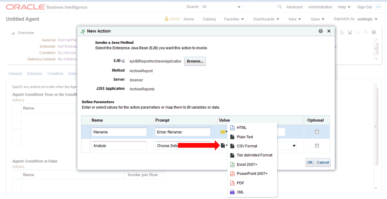Focus the global search text field
Screen dimensions: 387x199
click(260, 7)
